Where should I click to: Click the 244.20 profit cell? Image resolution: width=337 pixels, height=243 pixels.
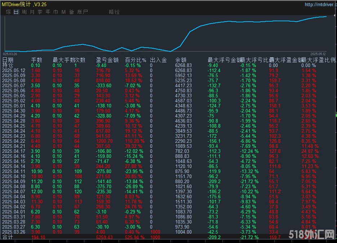(x=103, y=167)
